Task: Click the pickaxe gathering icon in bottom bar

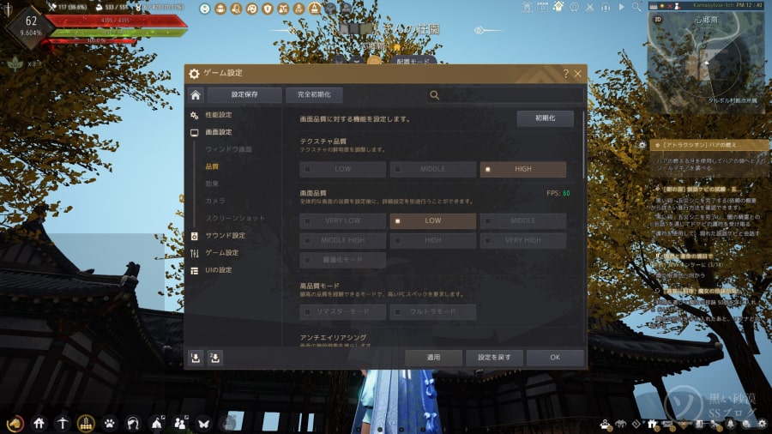Action: tap(63, 423)
